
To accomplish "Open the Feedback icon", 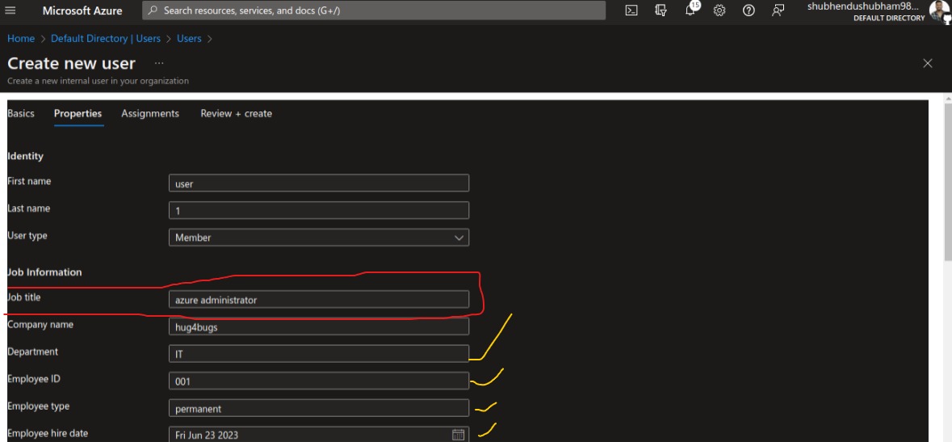I will [x=778, y=11].
